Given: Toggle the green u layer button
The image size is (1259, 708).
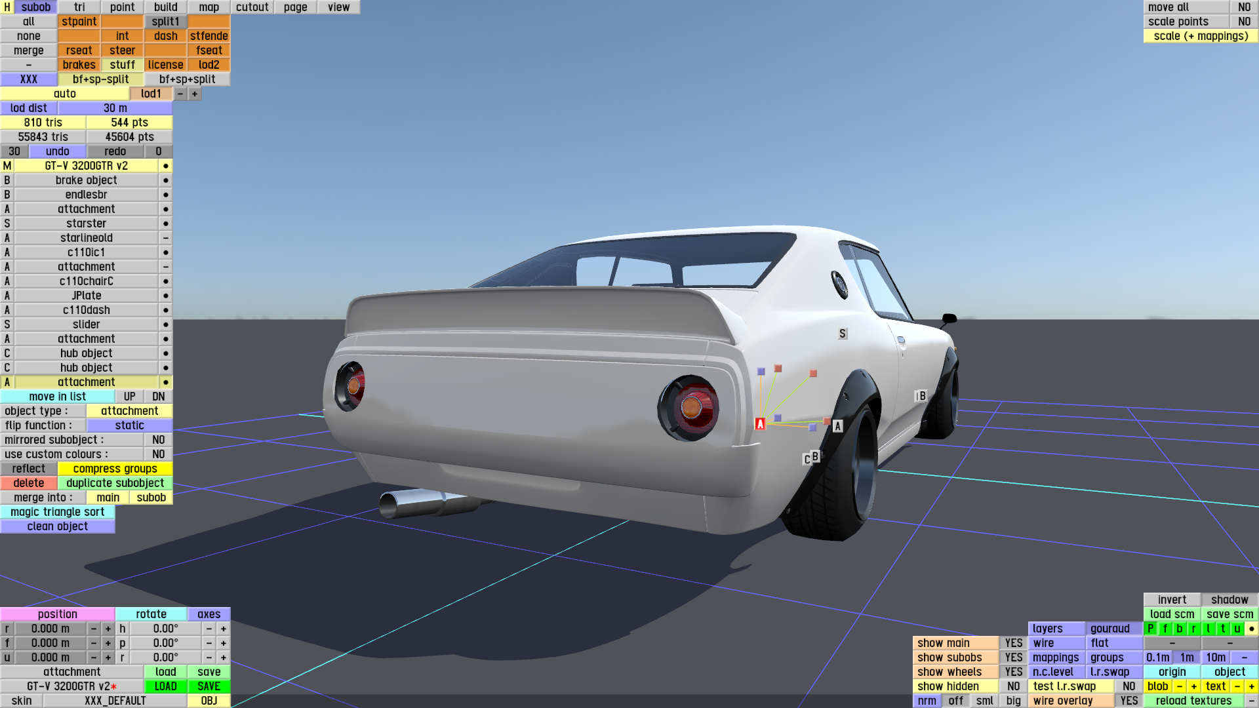Looking at the screenshot, I should point(1237,629).
